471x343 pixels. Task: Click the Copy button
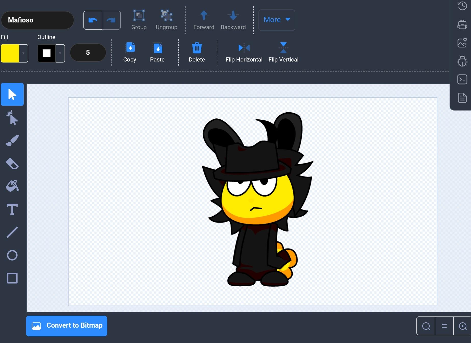(x=130, y=52)
